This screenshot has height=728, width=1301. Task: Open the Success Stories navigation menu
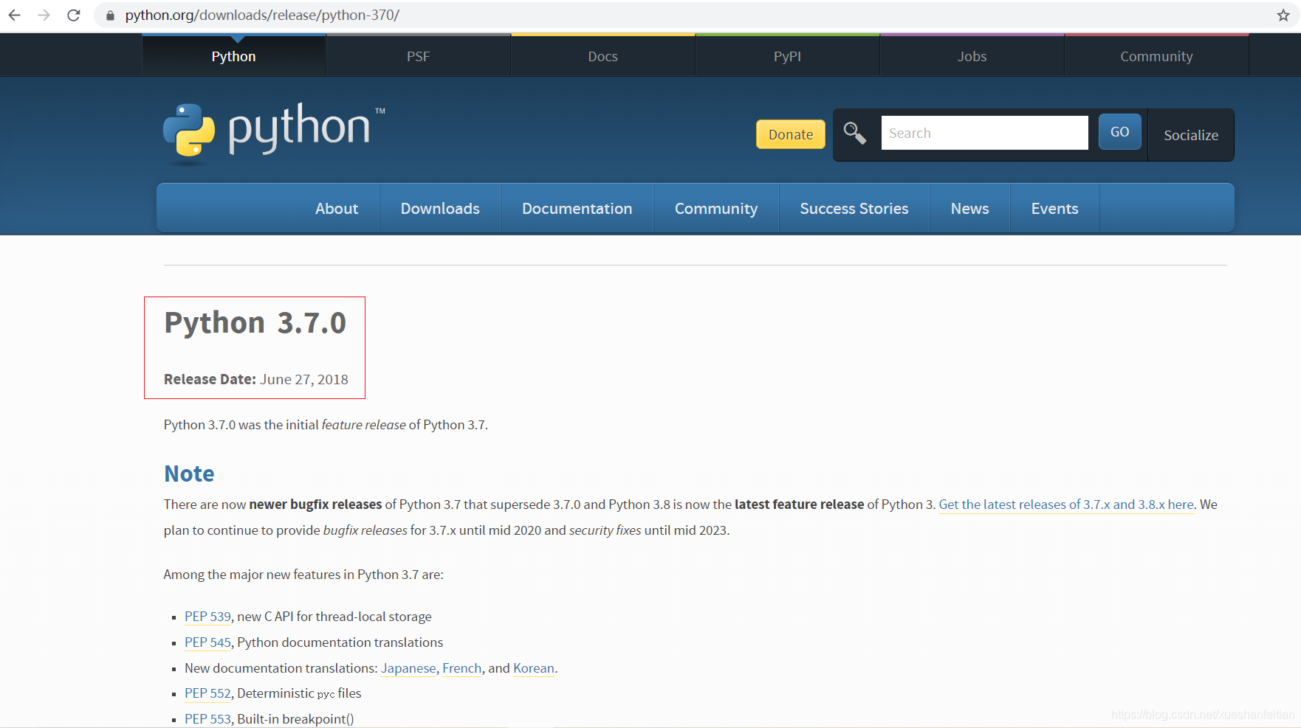click(x=854, y=209)
